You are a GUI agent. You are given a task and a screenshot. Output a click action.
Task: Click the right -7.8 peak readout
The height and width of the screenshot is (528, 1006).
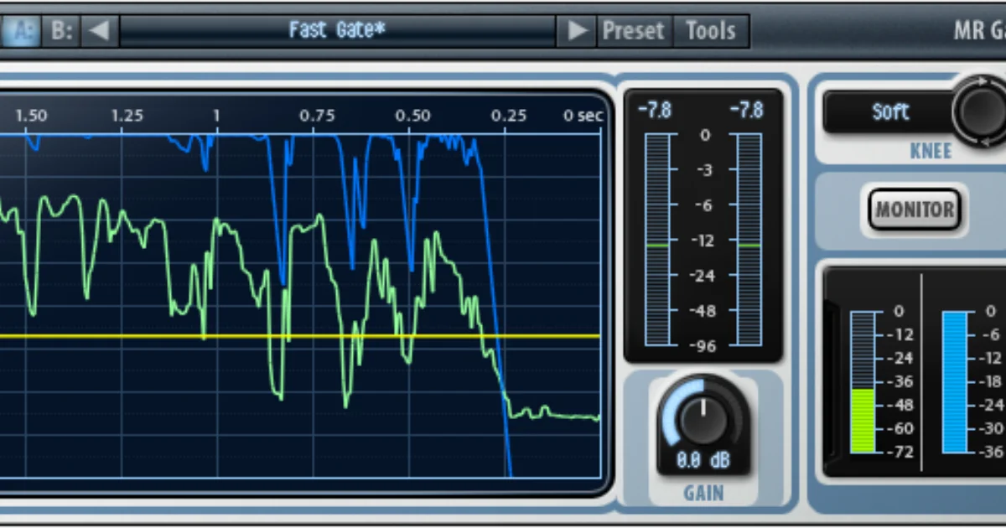[x=746, y=111]
